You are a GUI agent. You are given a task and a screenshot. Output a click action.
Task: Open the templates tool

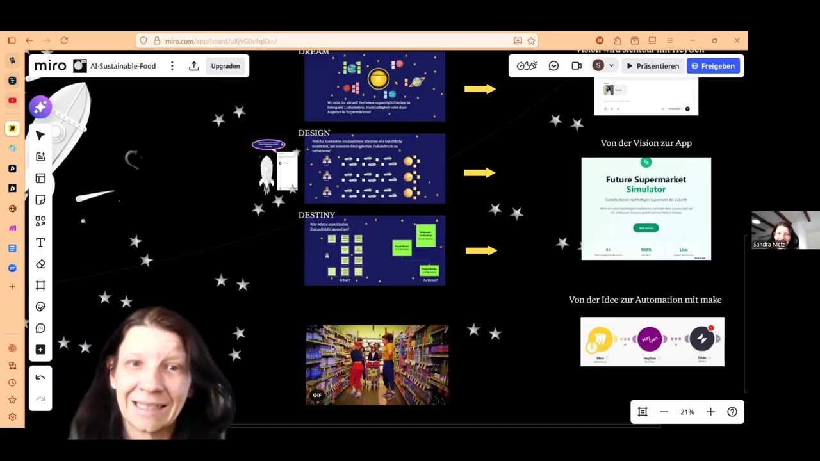click(40, 178)
